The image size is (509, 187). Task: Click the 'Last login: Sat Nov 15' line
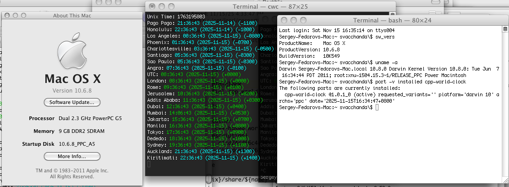tap(337, 30)
